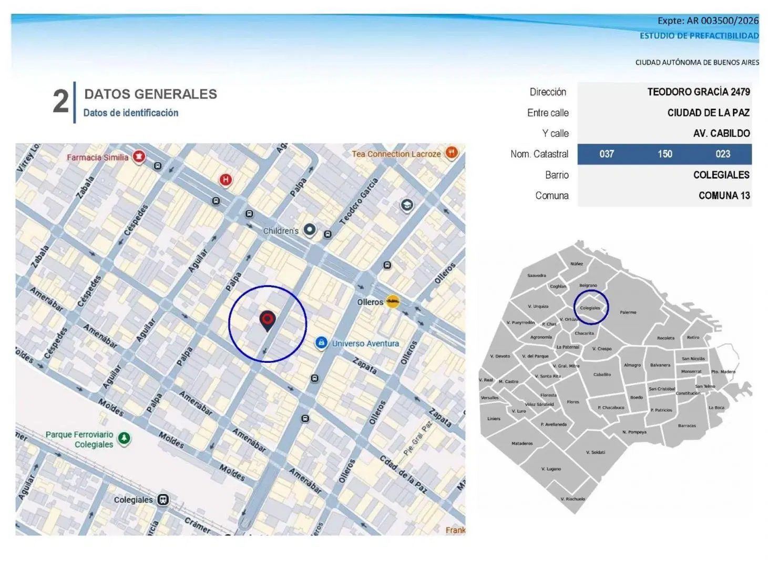This screenshot has height=568, width=768.
Task: Click the Farmacia Similia pharmacy icon
Action: pyautogui.click(x=139, y=157)
